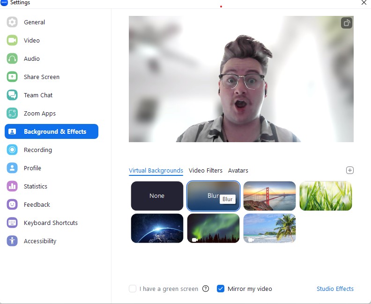371x304 pixels.
Task: Click the Share Screen icon
Action: [x=12, y=77]
